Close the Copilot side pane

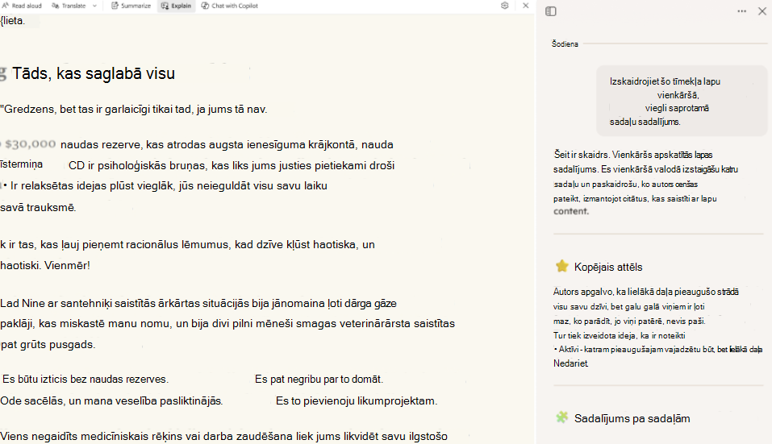[762, 11]
